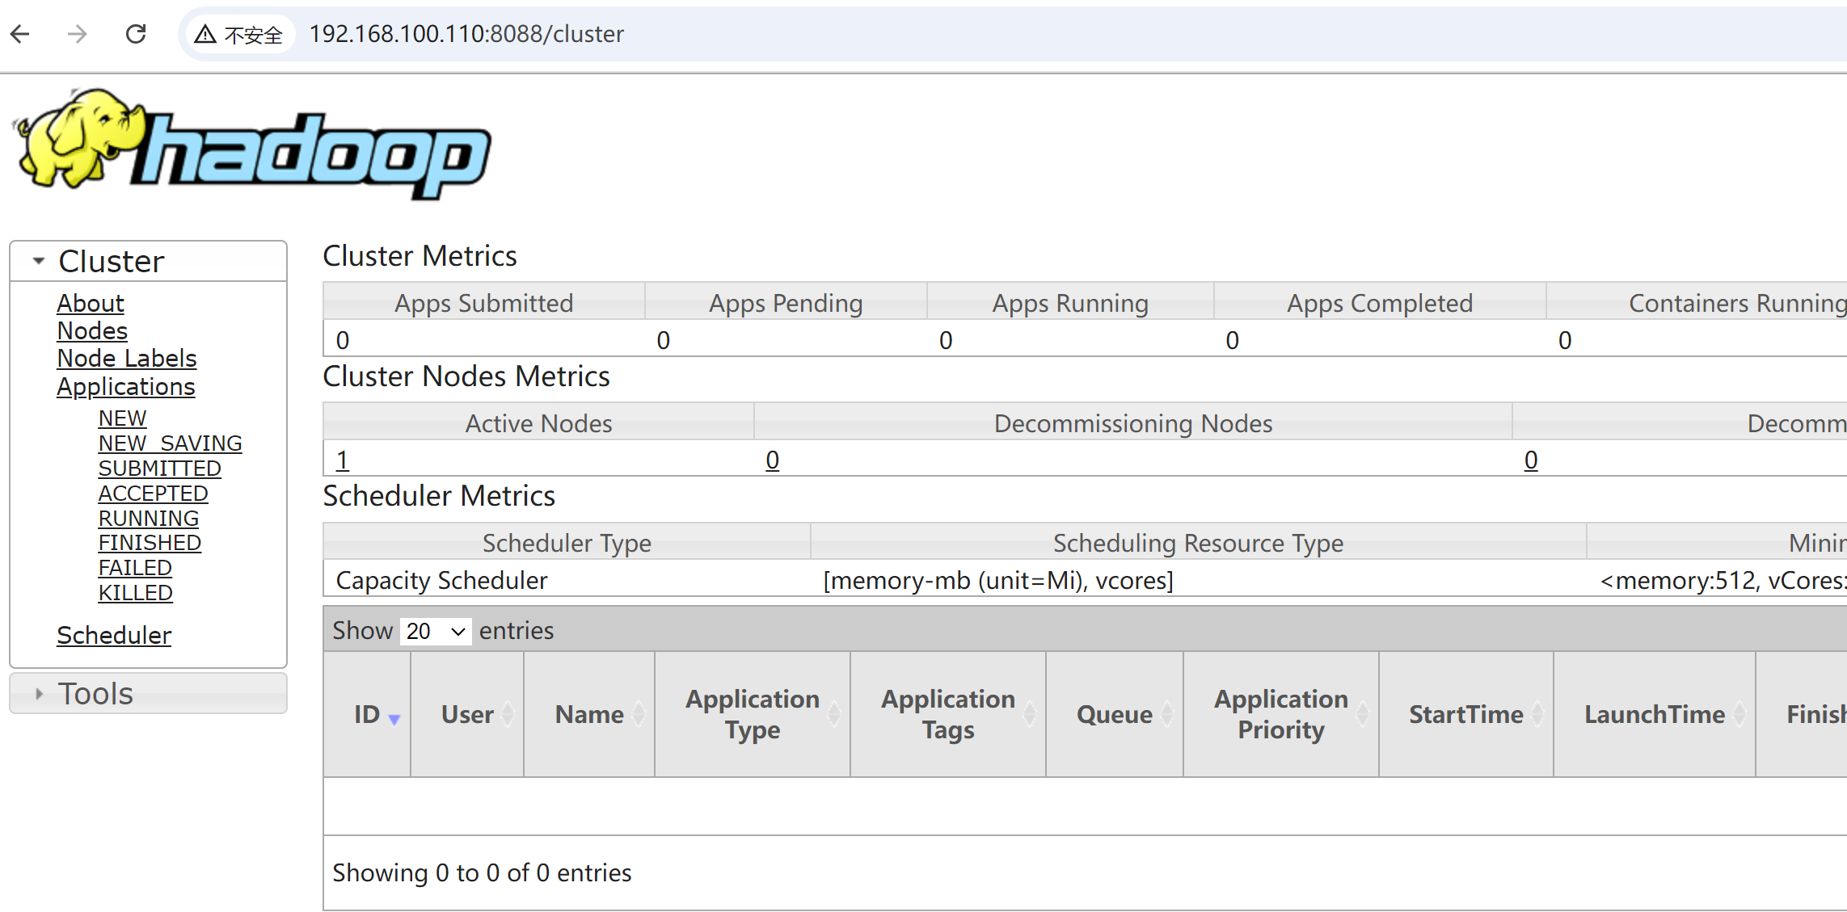The image size is (1847, 912).
Task: Click the Active Nodes count 1
Action: tap(343, 460)
